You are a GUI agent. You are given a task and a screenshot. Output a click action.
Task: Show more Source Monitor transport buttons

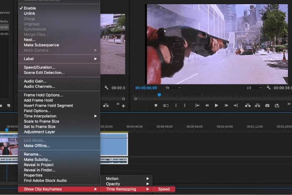click(118, 104)
